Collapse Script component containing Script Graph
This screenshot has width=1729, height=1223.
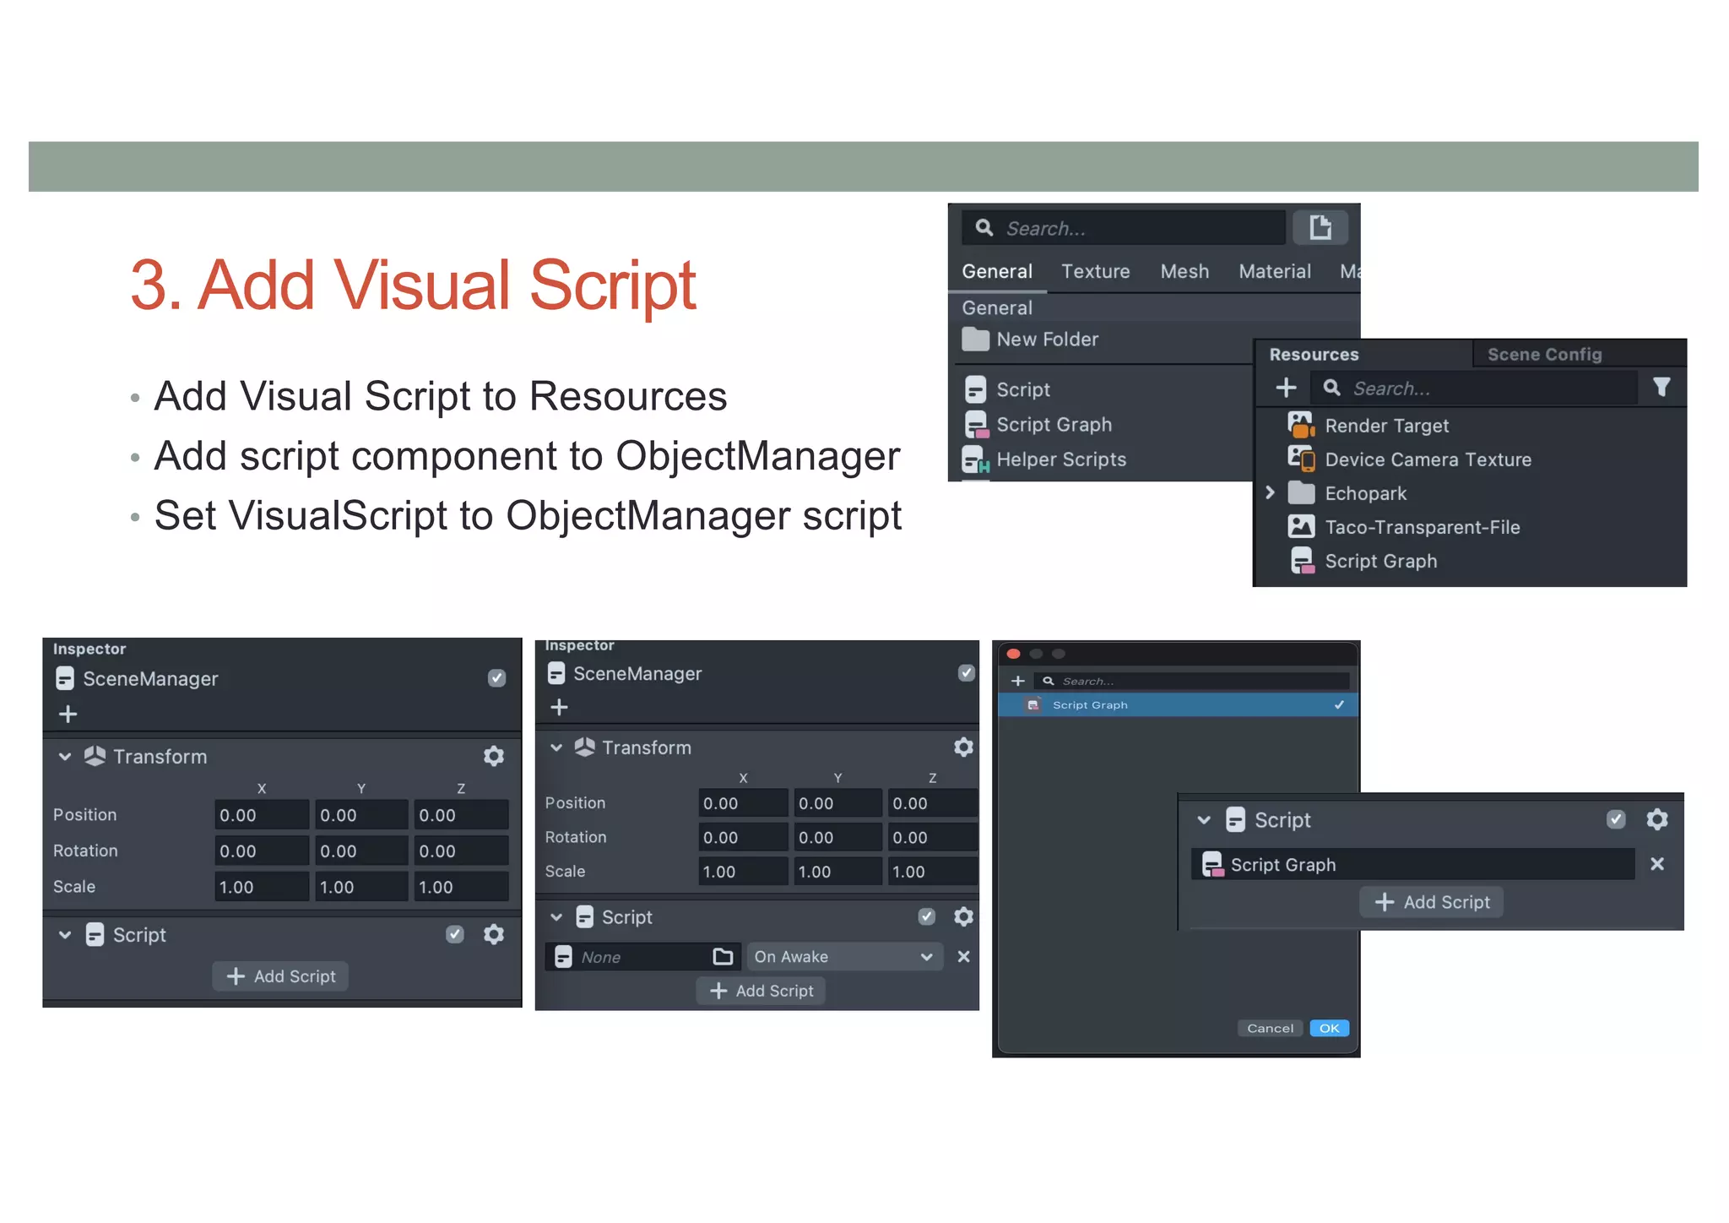click(1205, 819)
